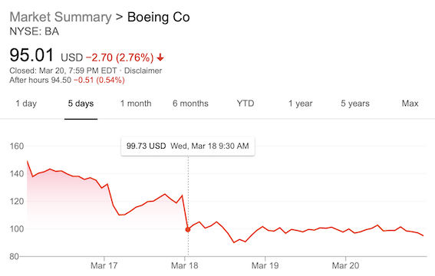Click the Mar 18 date marker
Viewport: 435px width, 276px height.
(184, 265)
